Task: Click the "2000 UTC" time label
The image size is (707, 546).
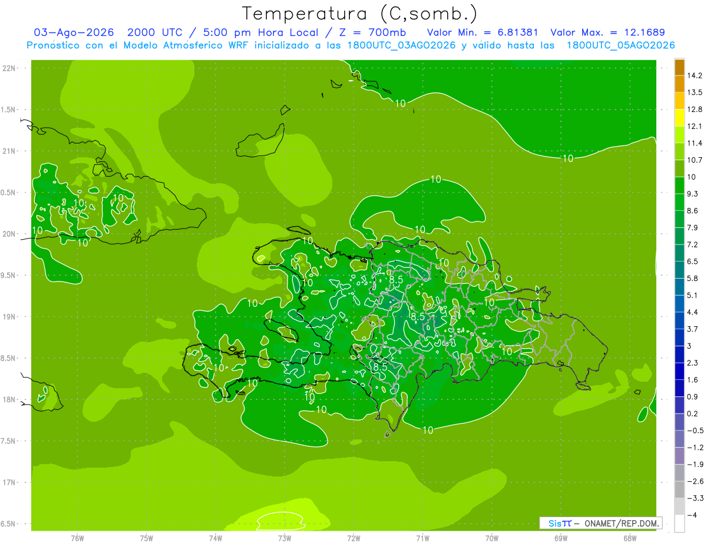Action: point(155,32)
